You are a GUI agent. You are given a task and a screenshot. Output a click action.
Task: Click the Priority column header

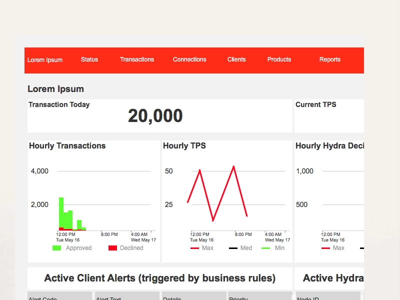(x=260, y=296)
